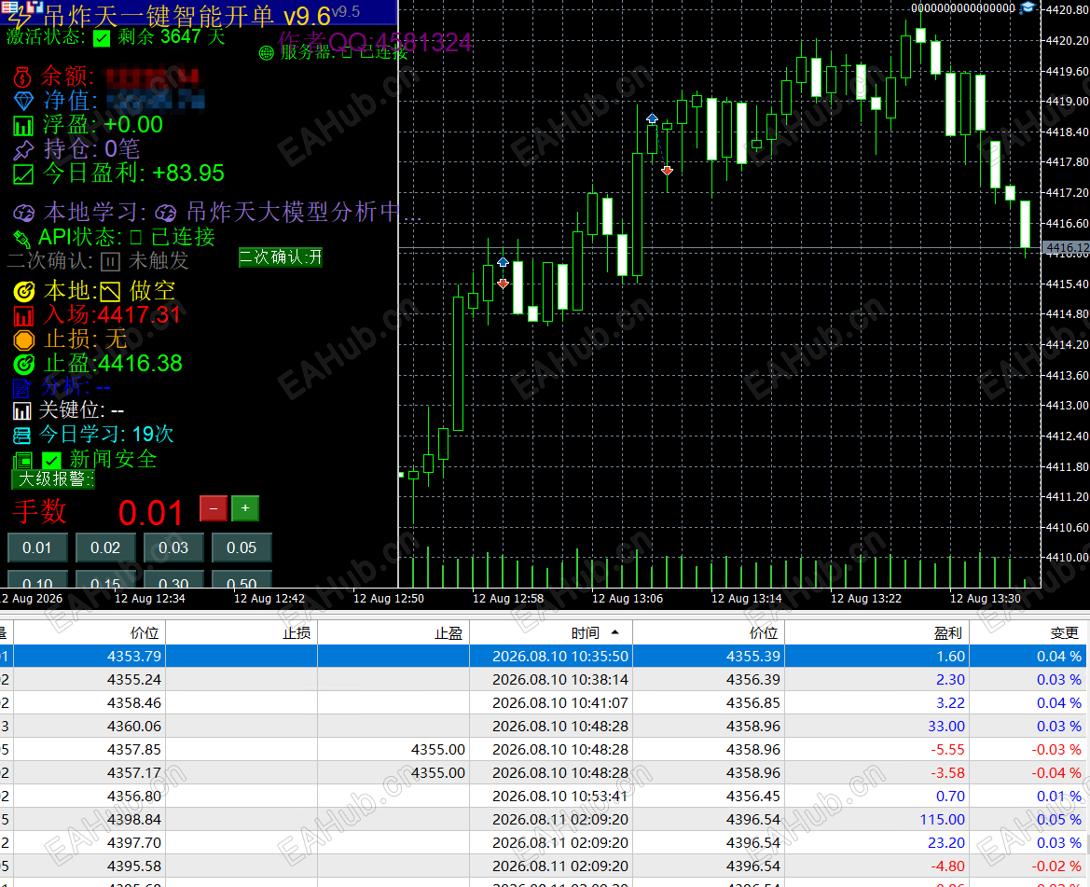Click the large red 0.01 lot size value
This screenshot has height=887, width=1090.
(150, 513)
